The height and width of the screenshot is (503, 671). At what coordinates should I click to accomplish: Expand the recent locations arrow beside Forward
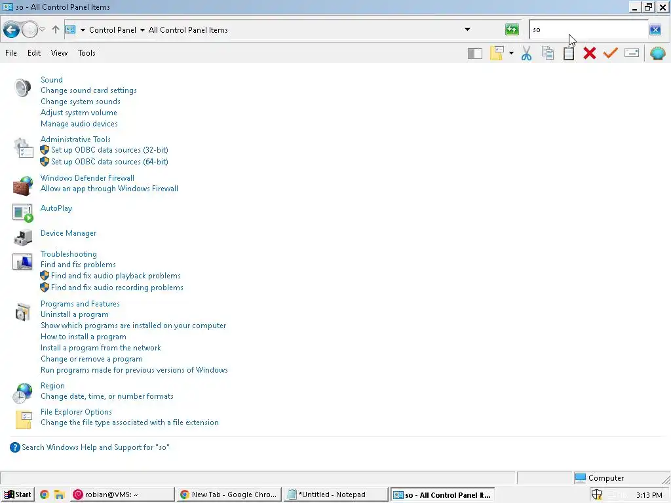(43, 29)
